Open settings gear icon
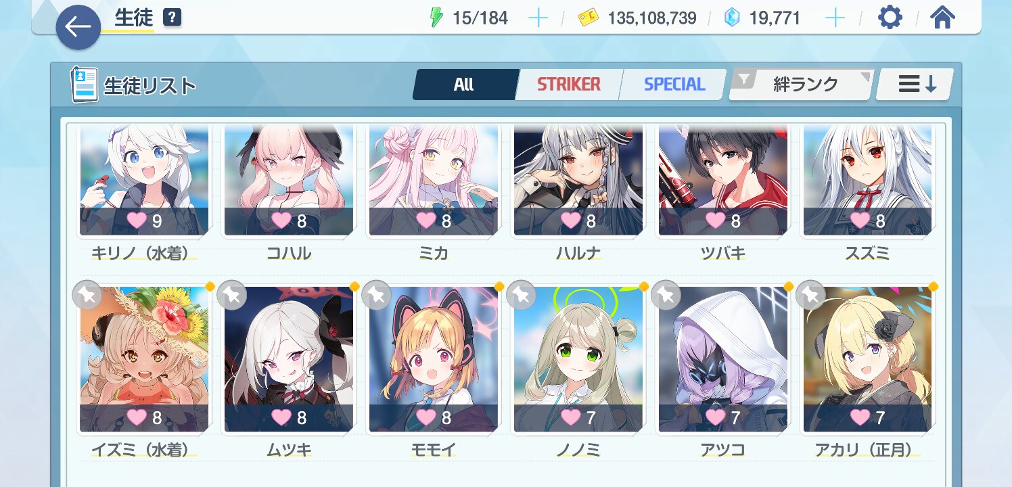The image size is (1012, 487). tap(890, 18)
